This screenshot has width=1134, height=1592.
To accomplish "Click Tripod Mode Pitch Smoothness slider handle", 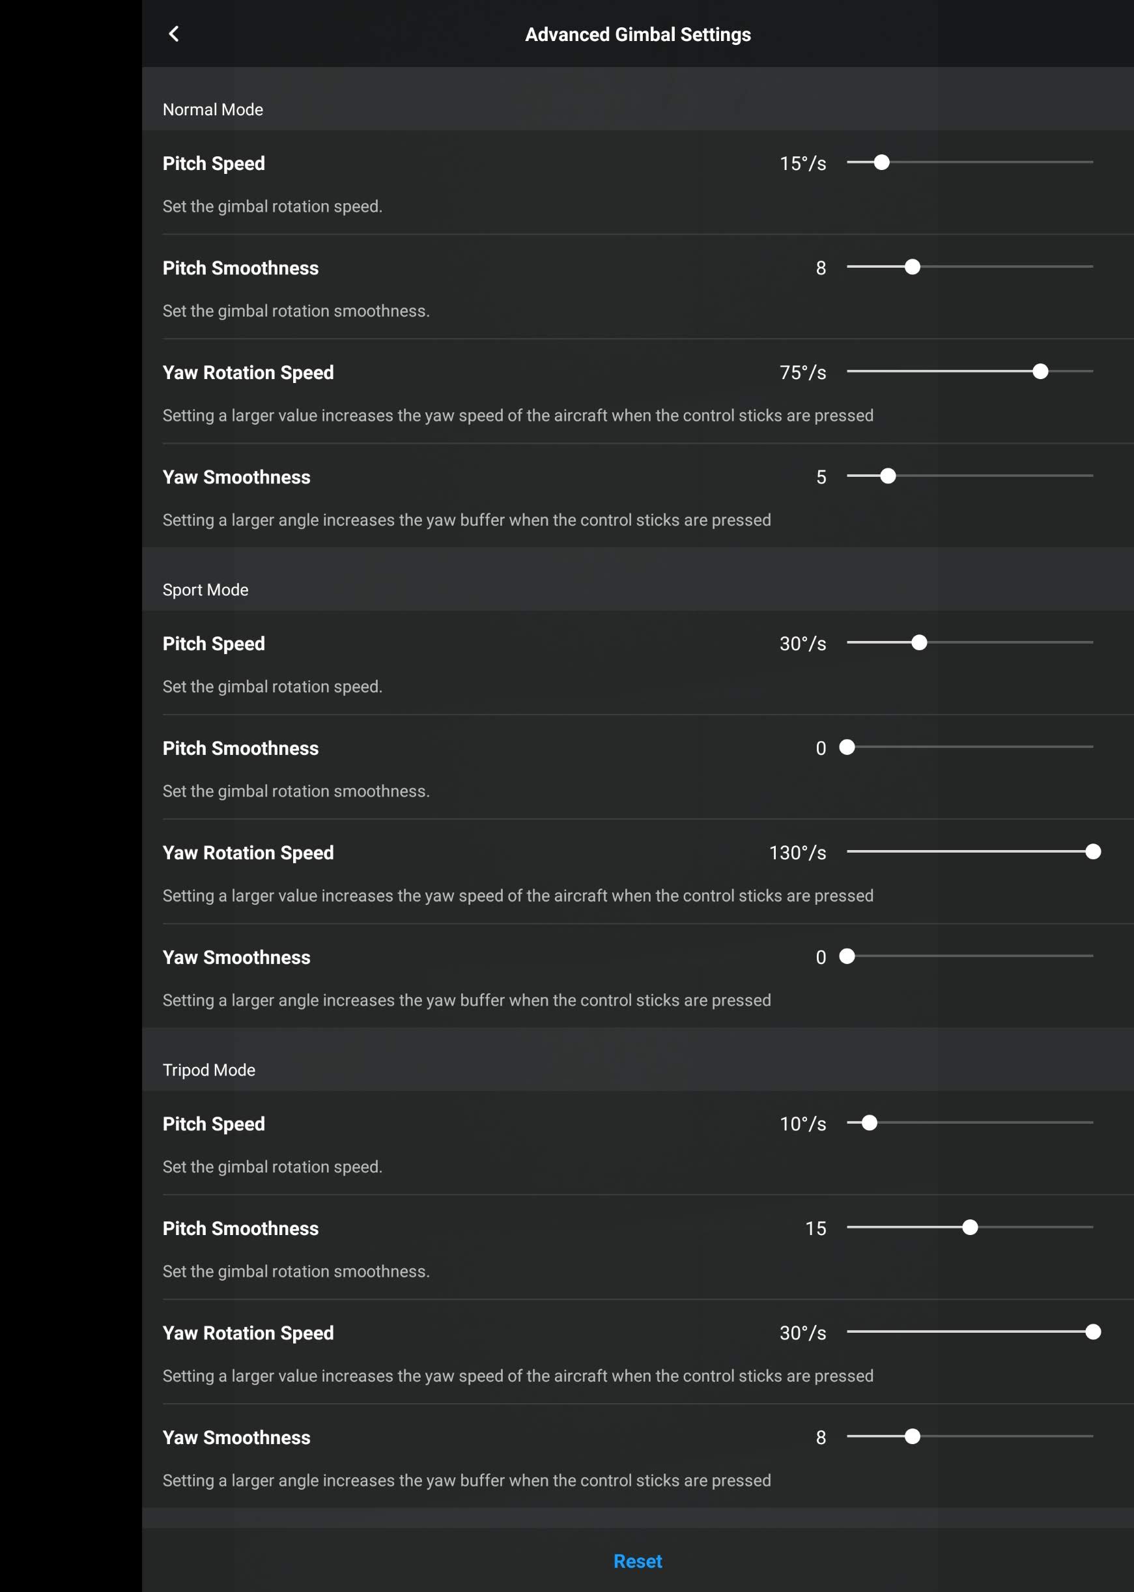I will pos(970,1227).
